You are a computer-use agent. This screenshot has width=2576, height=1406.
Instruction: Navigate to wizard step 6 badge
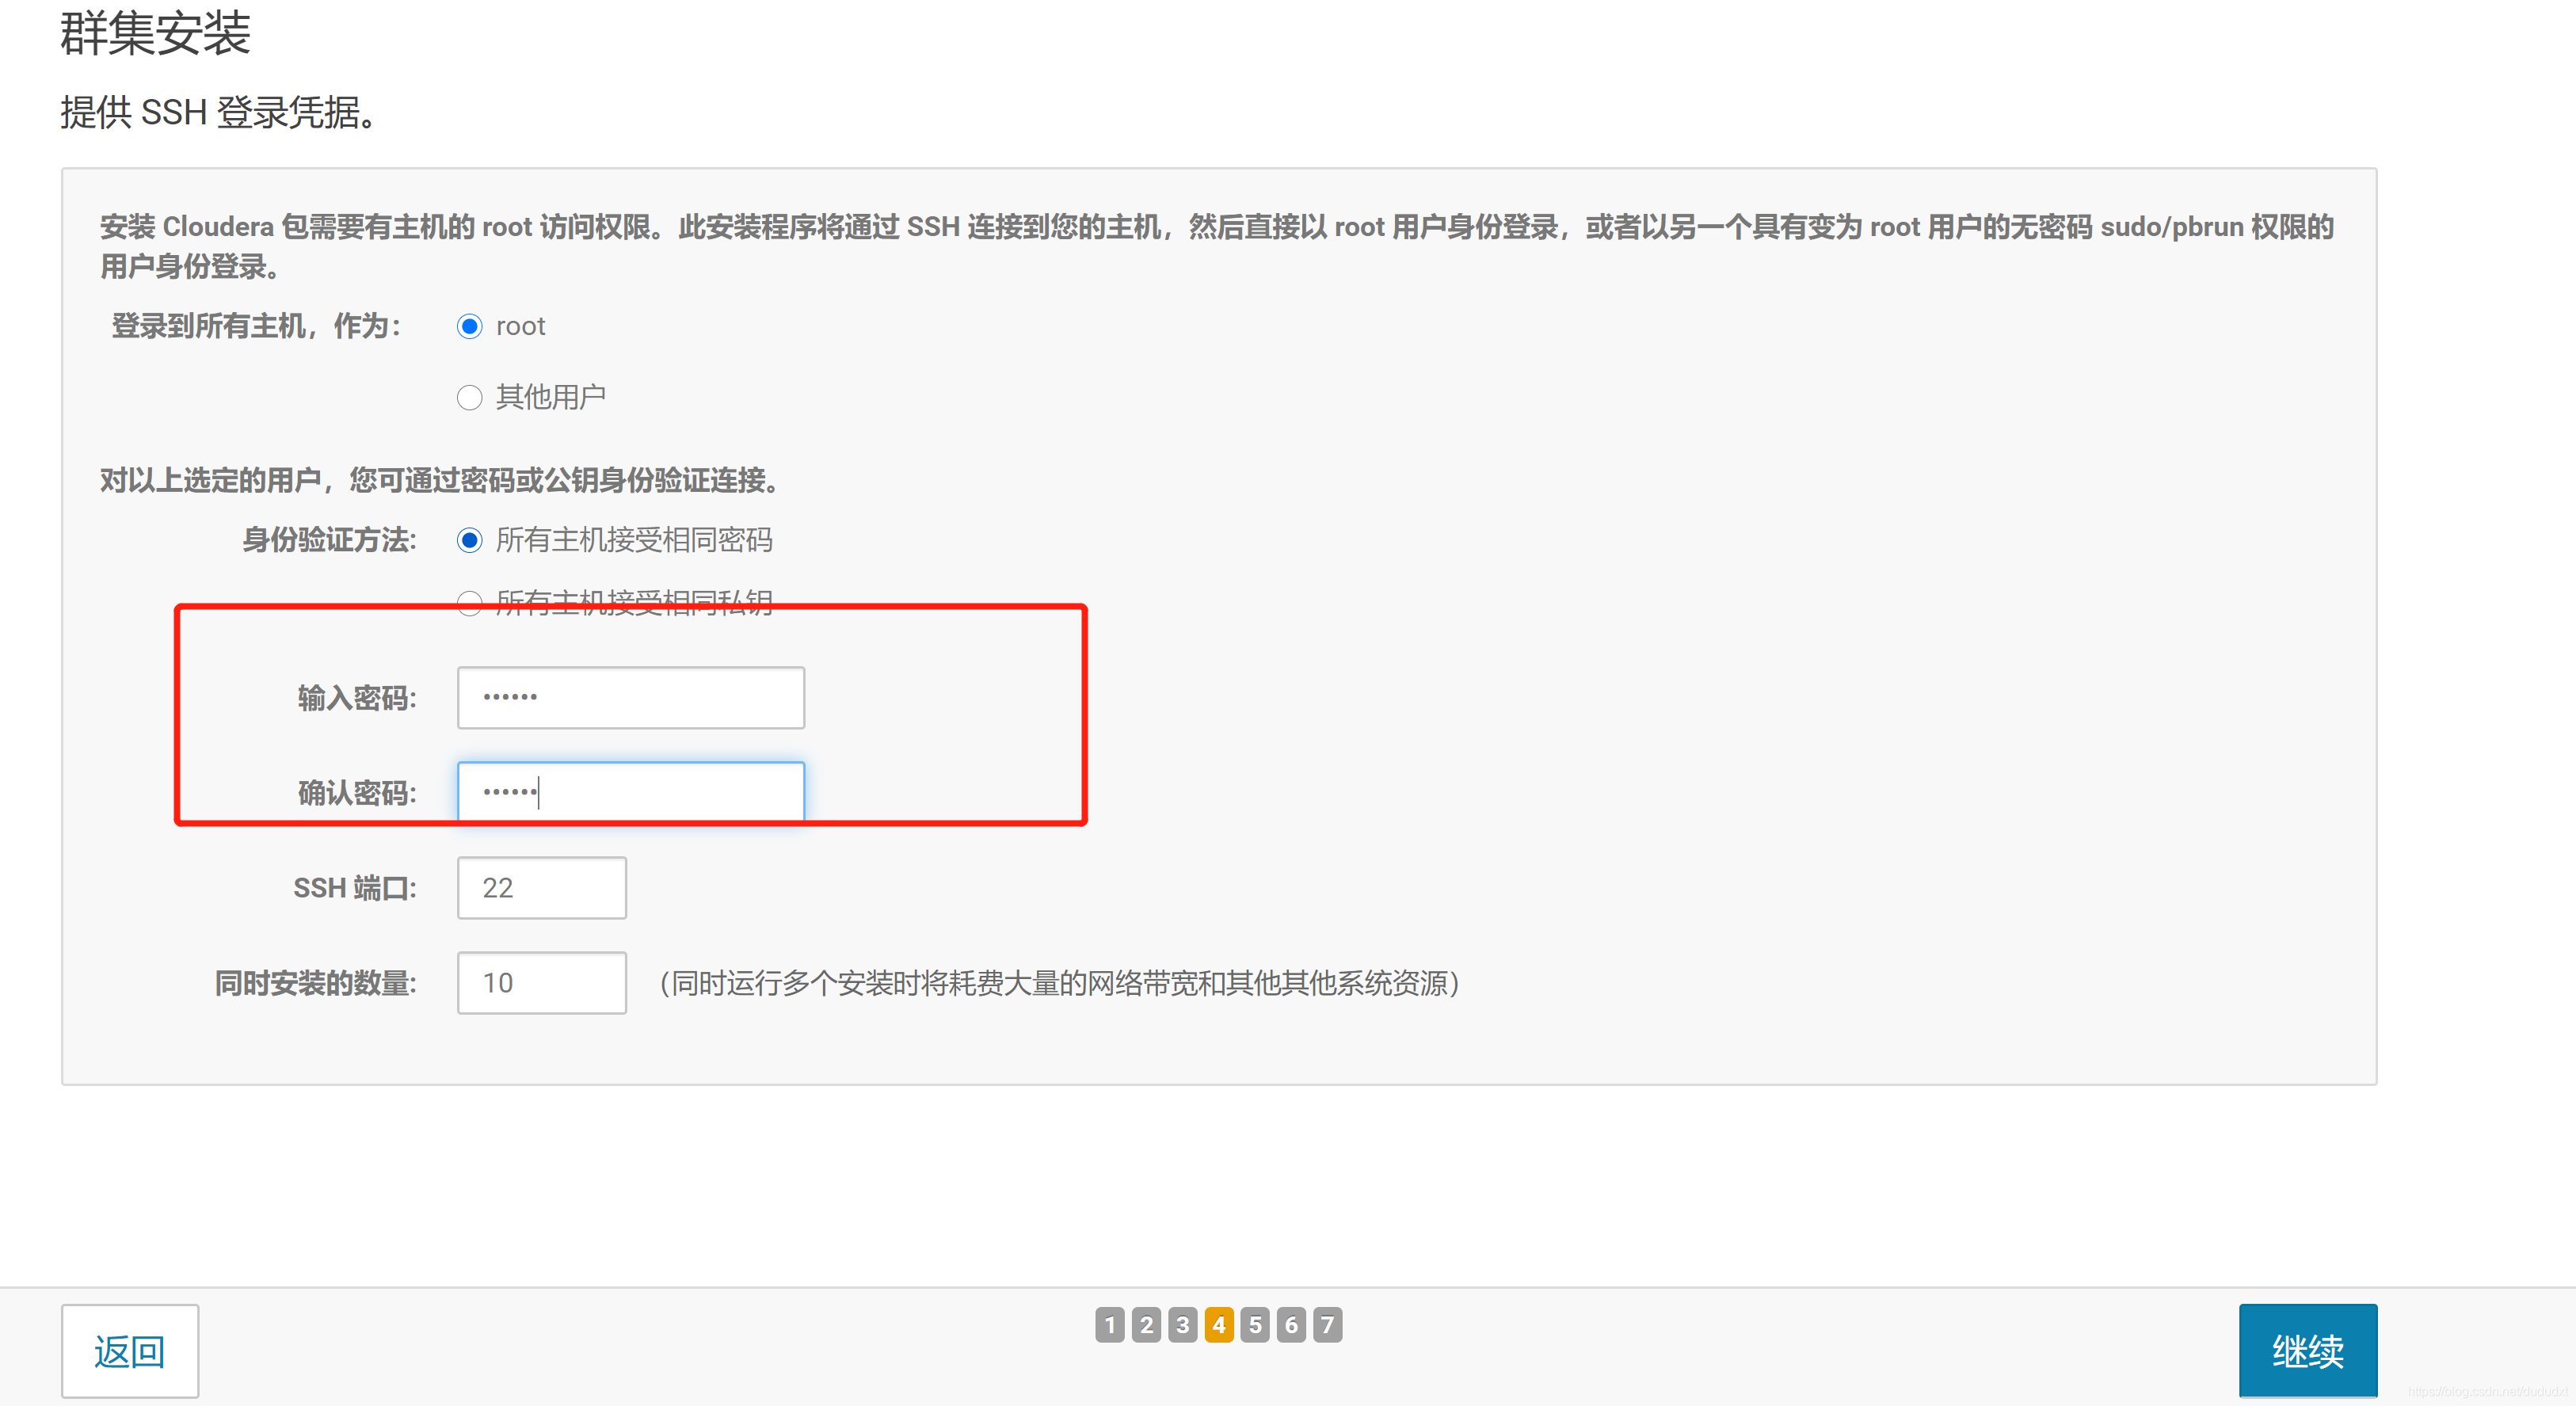(1291, 1325)
